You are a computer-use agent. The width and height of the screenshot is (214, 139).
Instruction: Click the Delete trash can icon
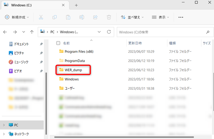(x=109, y=17)
